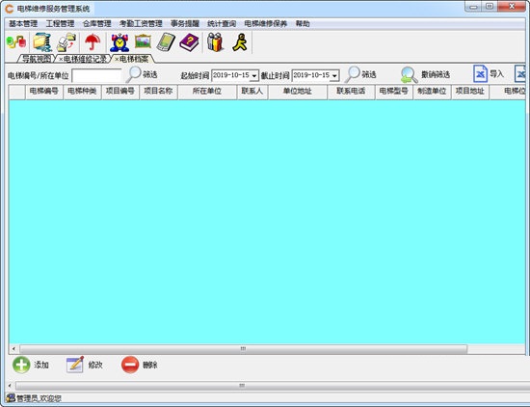Click the 电梯型号 column header
This screenshot has width=530, height=407.
tap(394, 92)
